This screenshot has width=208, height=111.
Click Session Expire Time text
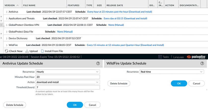tap(55, 57)
